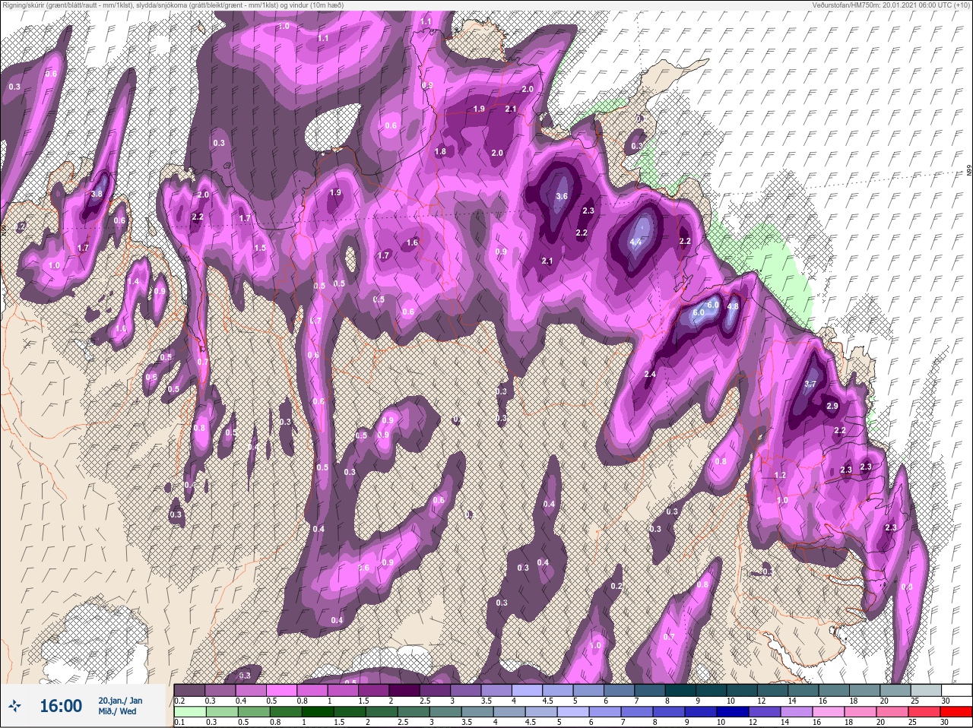Pick the dark teal swatch between 9 and 10, upper legend row
Screen dimensions: 973x728
tap(712, 691)
